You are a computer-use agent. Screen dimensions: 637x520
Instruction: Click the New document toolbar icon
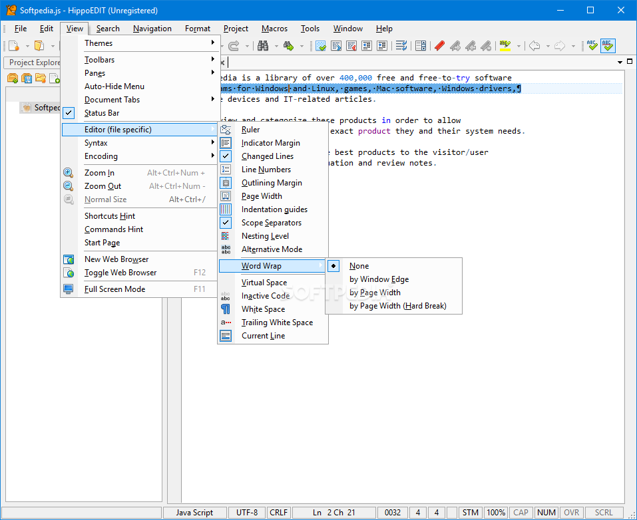click(14, 46)
